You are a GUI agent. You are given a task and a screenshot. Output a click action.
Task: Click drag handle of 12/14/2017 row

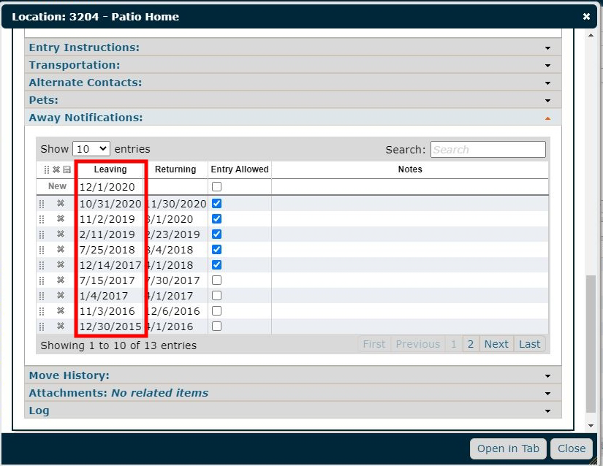tap(42, 265)
